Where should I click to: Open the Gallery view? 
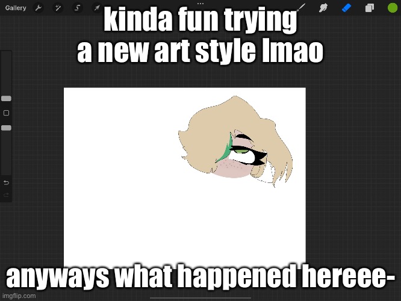[x=16, y=8]
